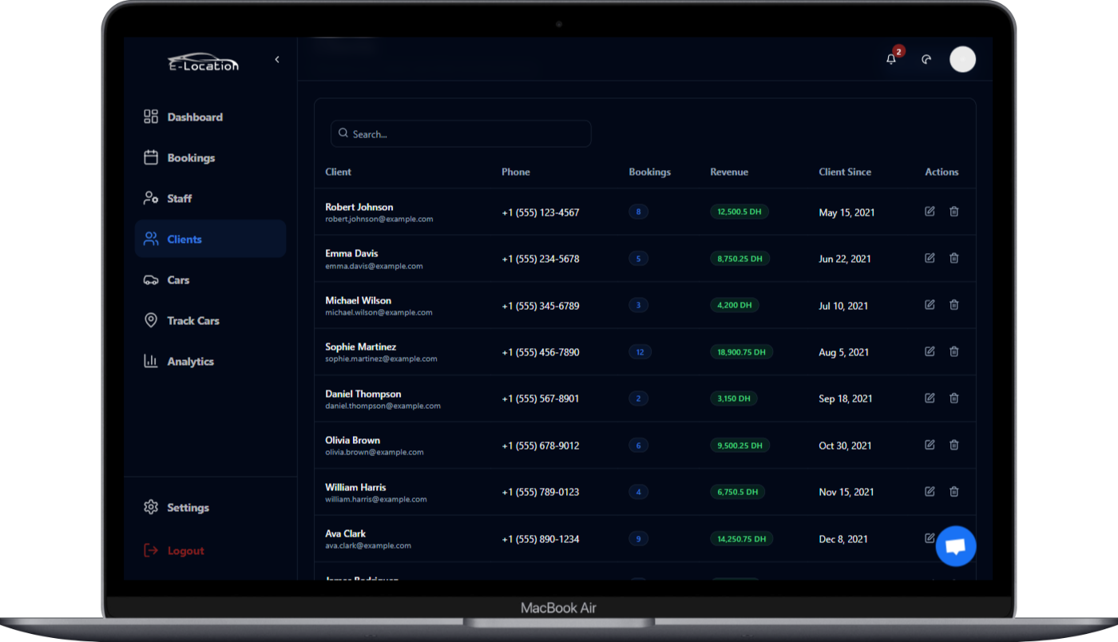Open Settings via the gear icon
Screen dimensions: 1118x642
[150, 507]
